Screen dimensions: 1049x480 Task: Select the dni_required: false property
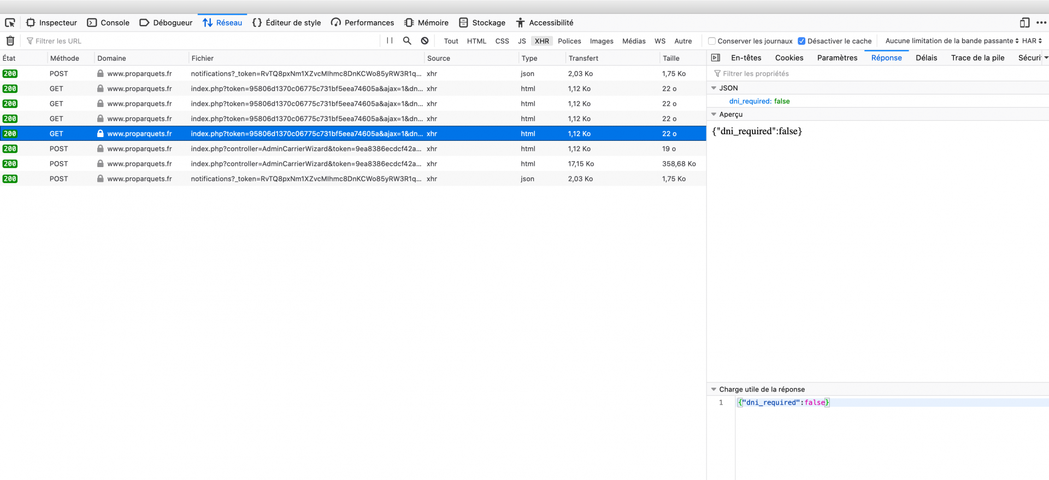coord(759,101)
